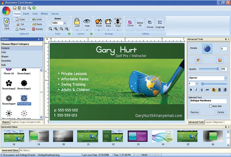
Task: Click the last zoom tool icon
Action: pos(67,29)
